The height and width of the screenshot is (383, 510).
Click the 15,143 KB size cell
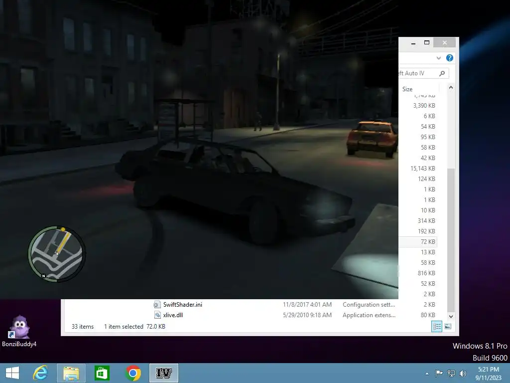422,169
